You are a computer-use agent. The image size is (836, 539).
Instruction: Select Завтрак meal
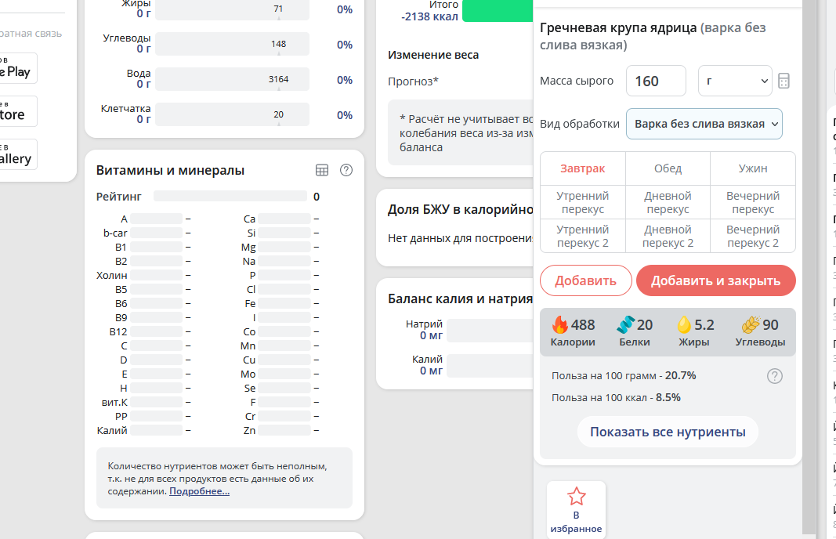(x=583, y=168)
